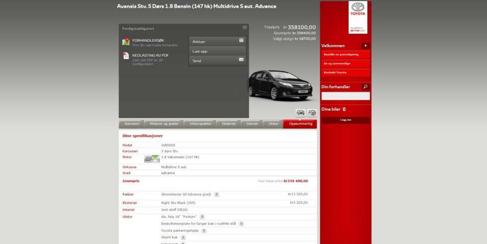This screenshot has width=487, height=244.
Task: Click the eco label badge beside Motor
Action: coord(152,159)
